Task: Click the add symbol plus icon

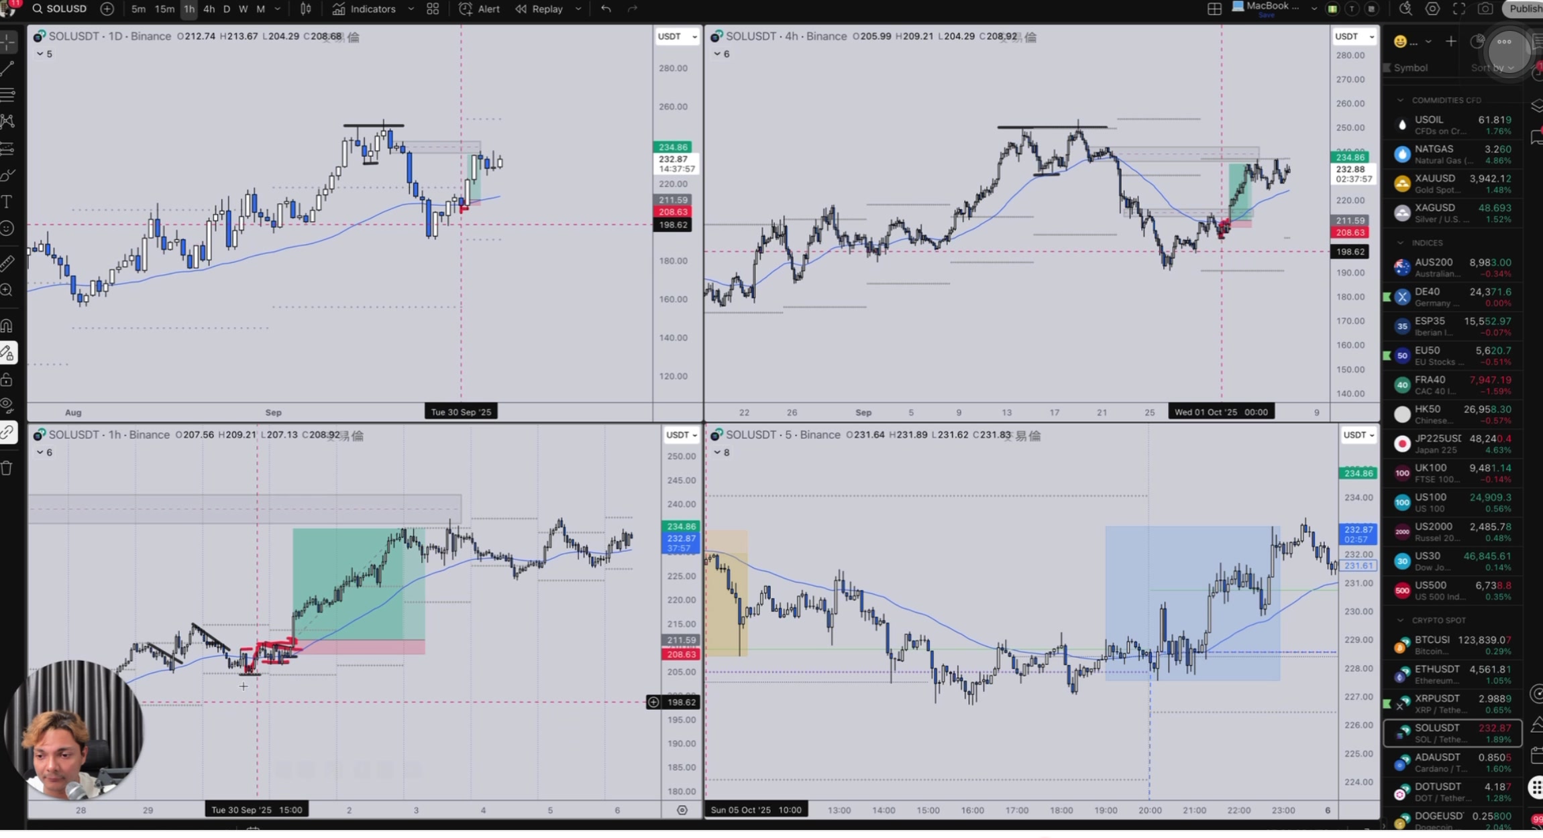Action: (107, 9)
